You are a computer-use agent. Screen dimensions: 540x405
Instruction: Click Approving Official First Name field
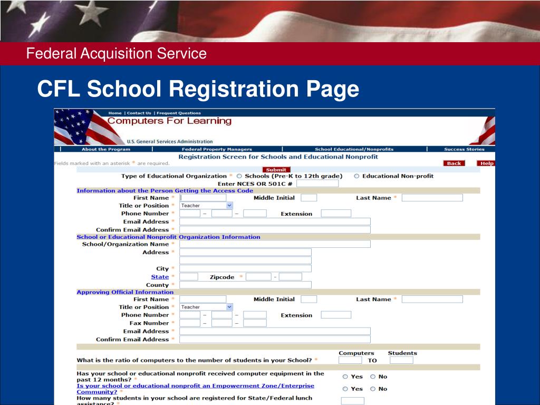pos(203,300)
